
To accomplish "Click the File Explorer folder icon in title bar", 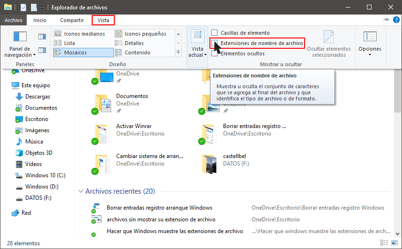I will 8,7.
